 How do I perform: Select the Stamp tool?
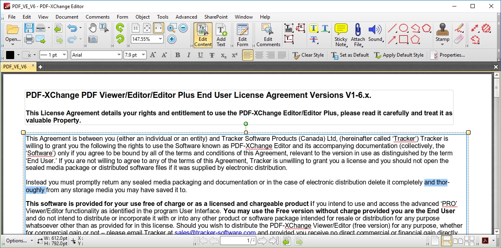point(442,32)
